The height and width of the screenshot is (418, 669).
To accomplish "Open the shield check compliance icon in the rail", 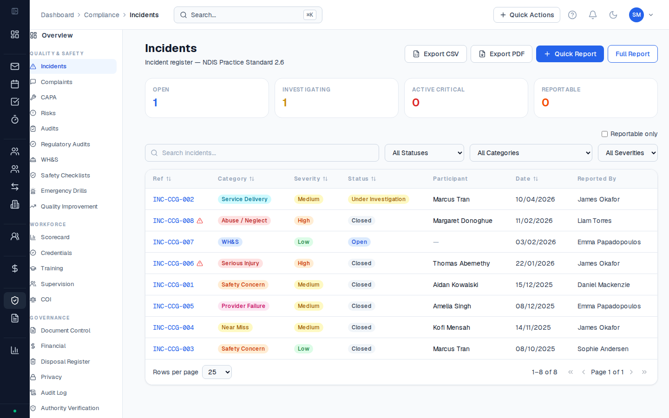I will (15, 300).
